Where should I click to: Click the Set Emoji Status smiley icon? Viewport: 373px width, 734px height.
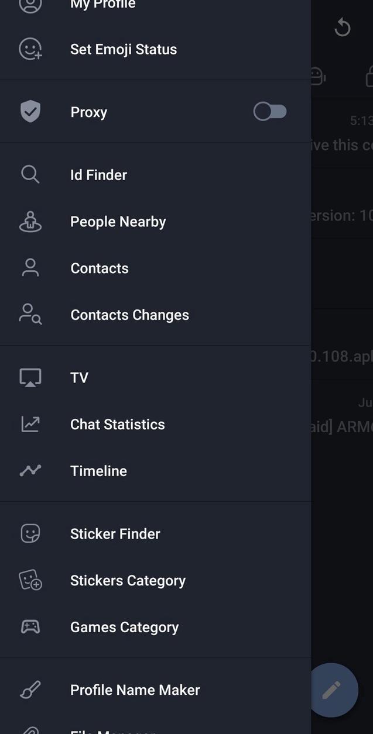tap(30, 49)
